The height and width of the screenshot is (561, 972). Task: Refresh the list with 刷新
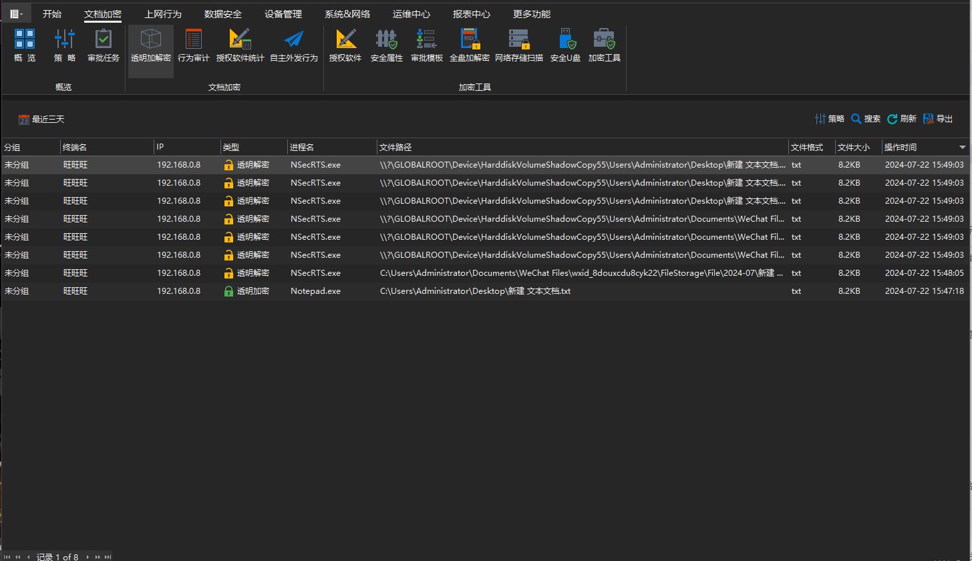click(x=902, y=119)
